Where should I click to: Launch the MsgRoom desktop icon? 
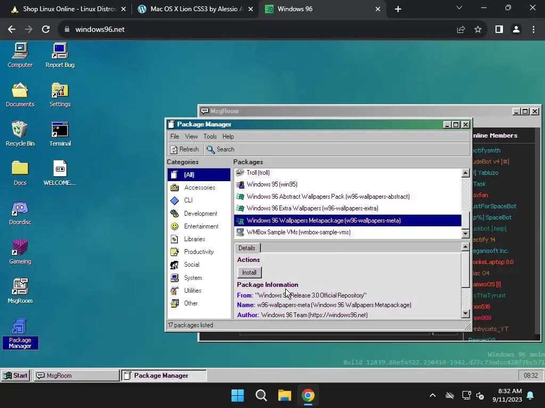(x=20, y=291)
